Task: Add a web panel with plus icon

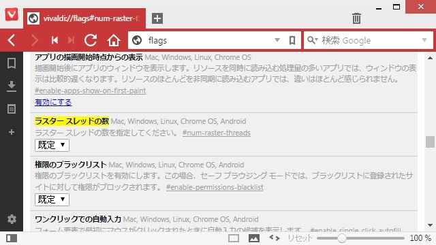Action: (x=12, y=132)
